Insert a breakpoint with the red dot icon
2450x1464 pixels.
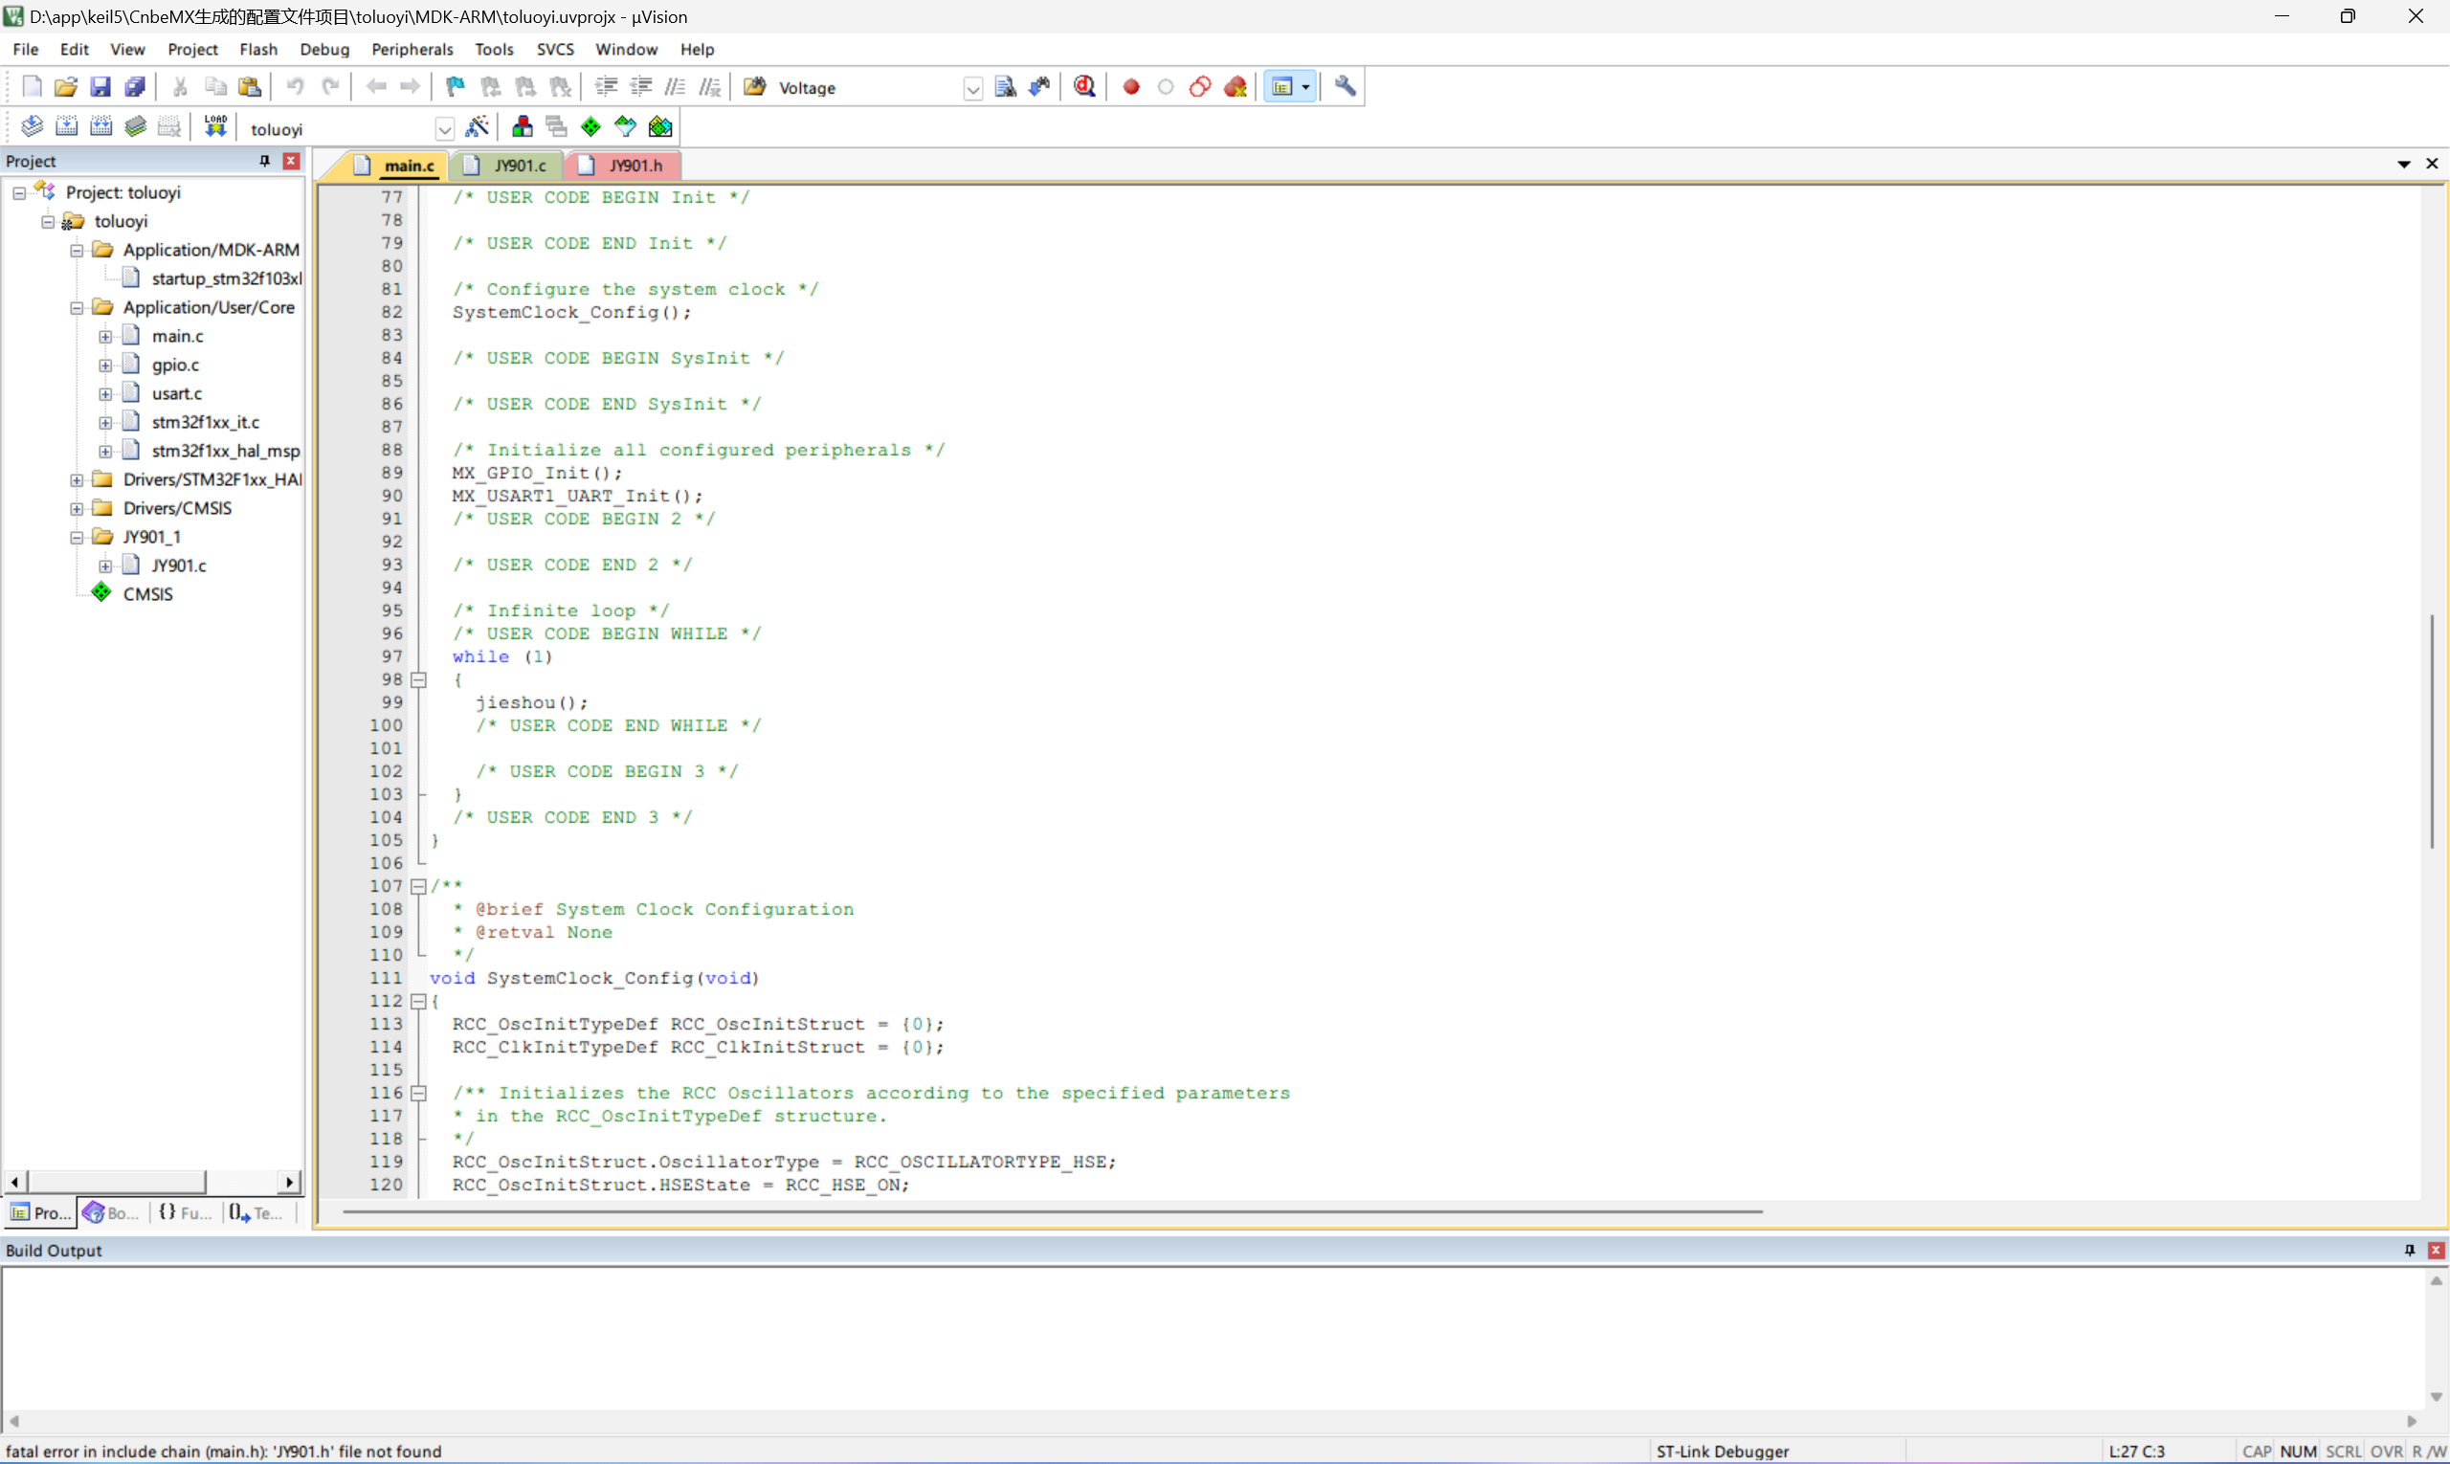click(1131, 87)
